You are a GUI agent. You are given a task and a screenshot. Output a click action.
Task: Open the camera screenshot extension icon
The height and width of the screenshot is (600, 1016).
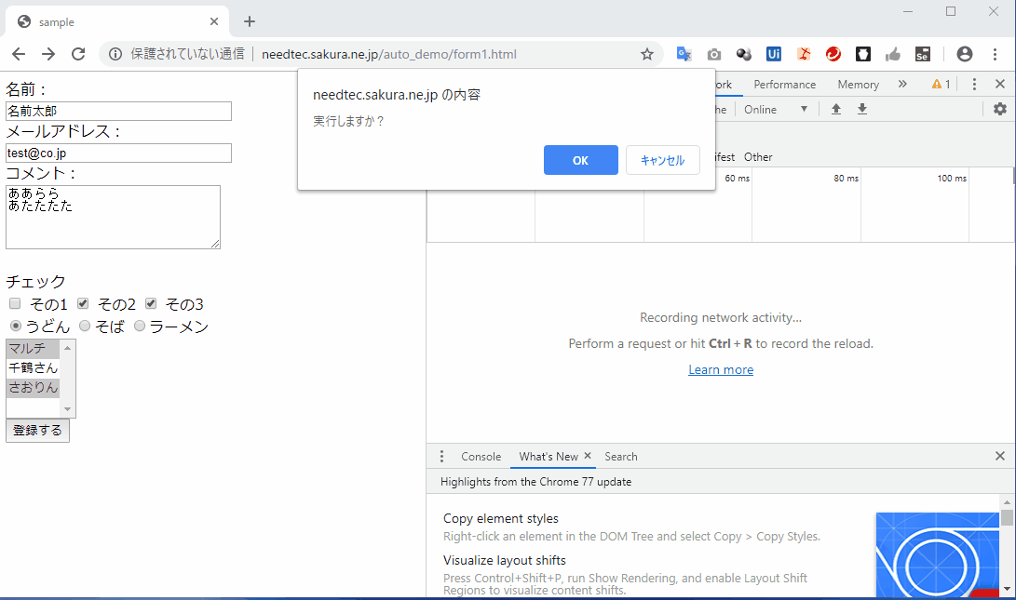pos(713,54)
